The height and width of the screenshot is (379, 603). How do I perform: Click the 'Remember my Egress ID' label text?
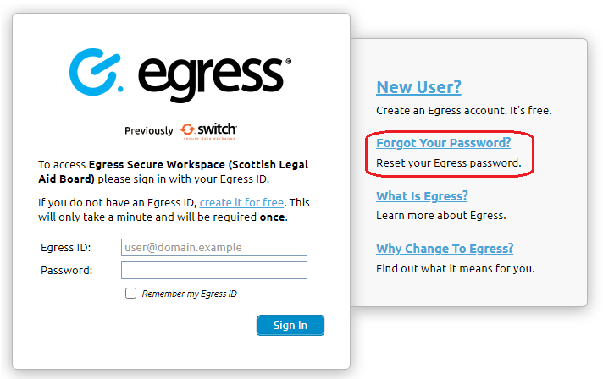[189, 294]
